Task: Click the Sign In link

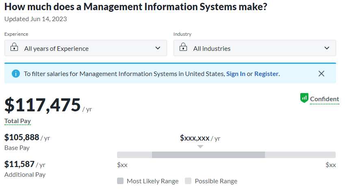Action: click(x=236, y=74)
